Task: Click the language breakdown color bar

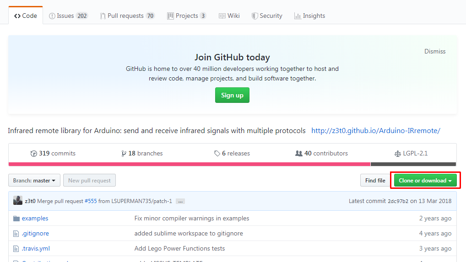Action: (x=232, y=164)
